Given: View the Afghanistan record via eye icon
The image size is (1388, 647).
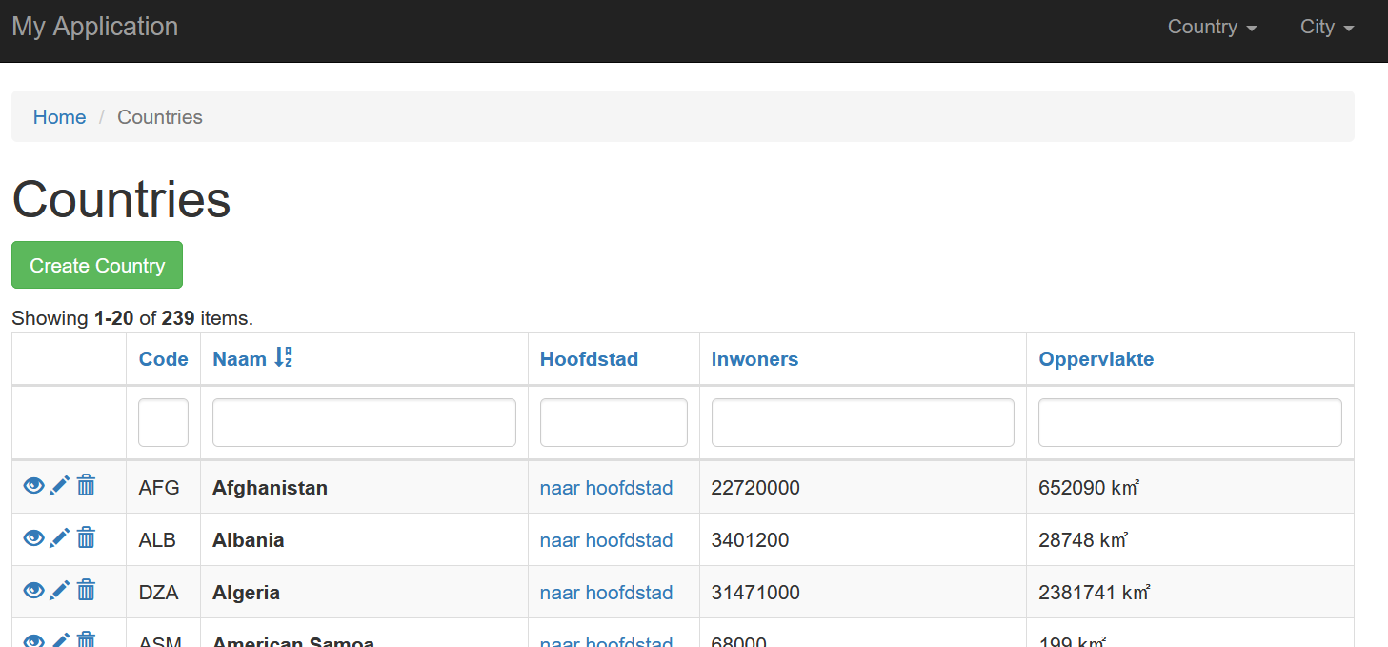Looking at the screenshot, I should (x=33, y=486).
